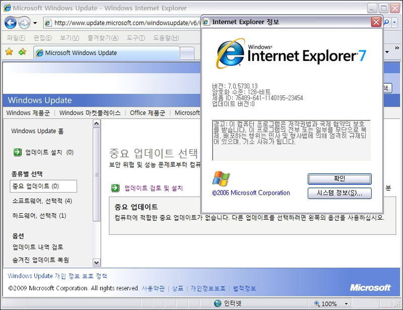
Task: Select 소프트웨어, 선택적 (4) category
Action: pyautogui.click(x=42, y=201)
